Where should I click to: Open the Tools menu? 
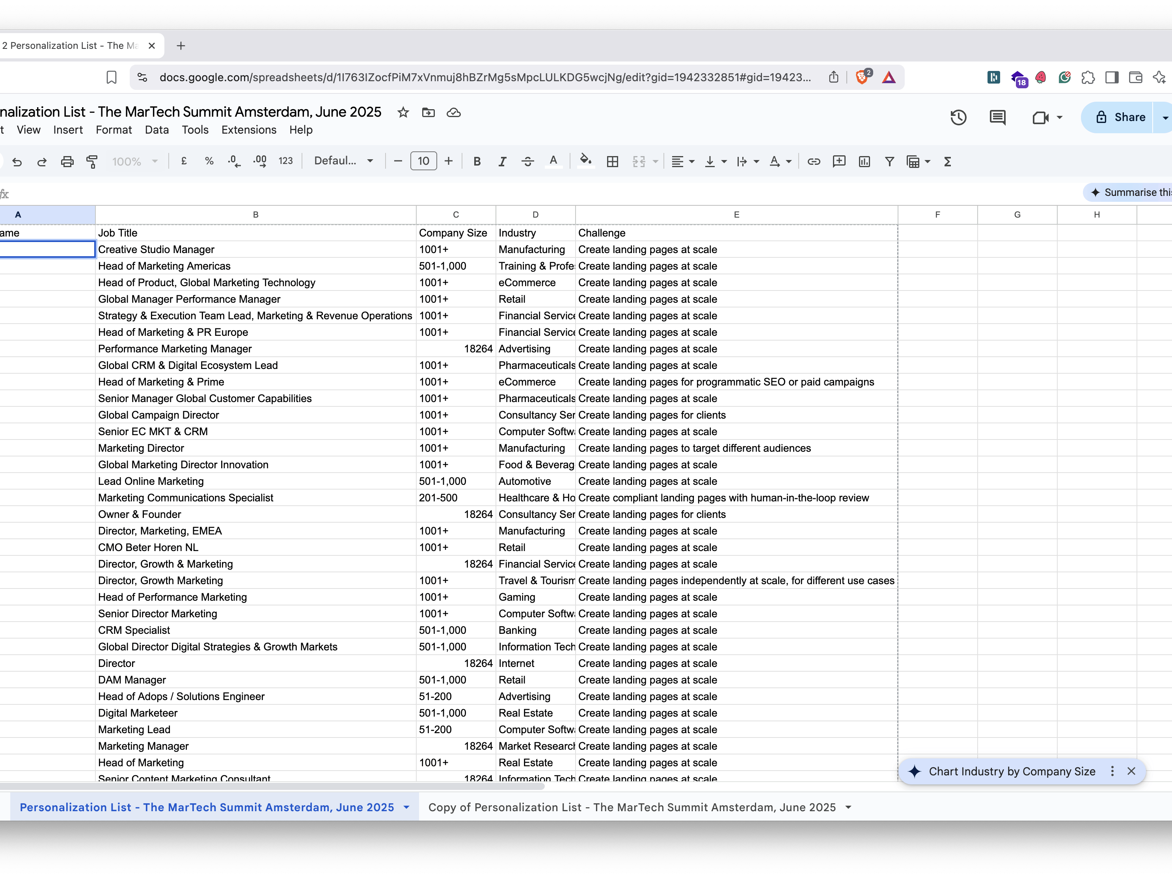(195, 130)
